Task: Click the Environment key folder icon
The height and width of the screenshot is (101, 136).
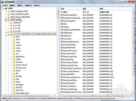Action: point(14,68)
